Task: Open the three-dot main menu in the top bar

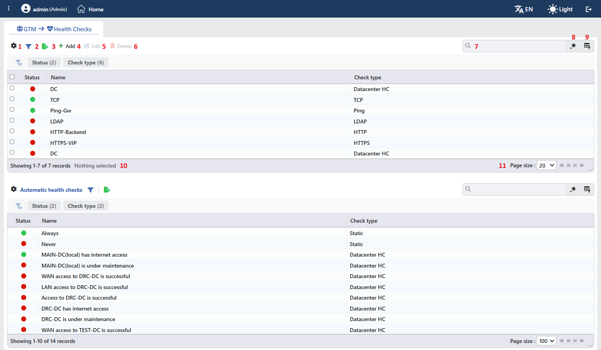Action: tap(9, 8)
